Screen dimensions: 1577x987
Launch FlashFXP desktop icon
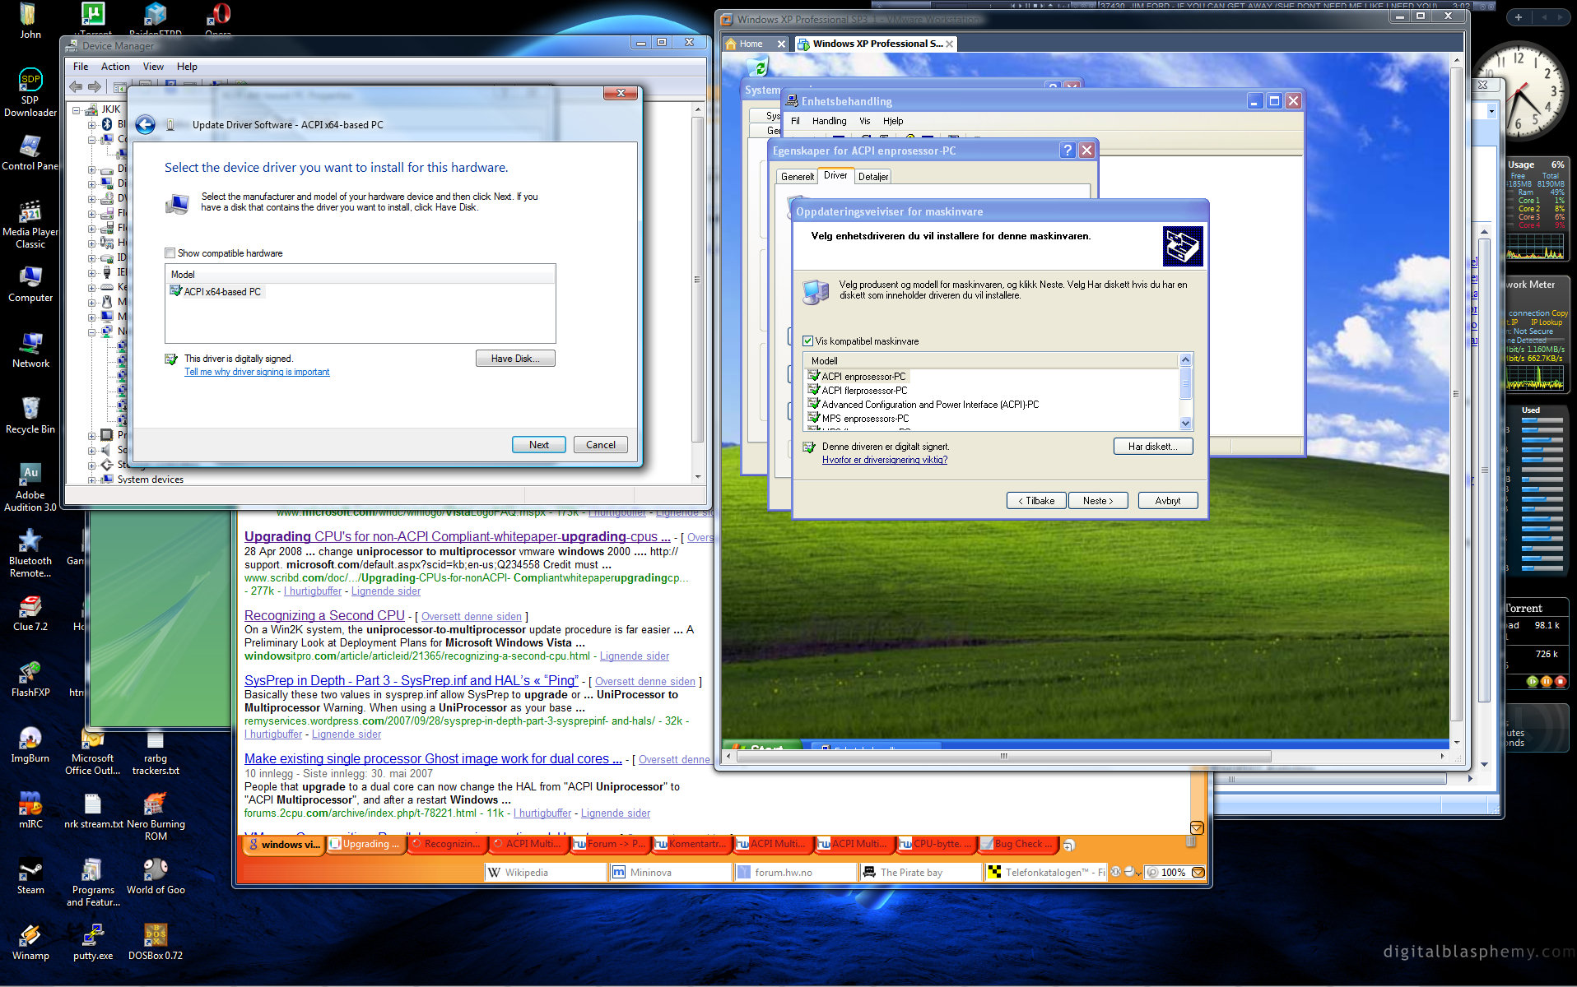tap(30, 679)
